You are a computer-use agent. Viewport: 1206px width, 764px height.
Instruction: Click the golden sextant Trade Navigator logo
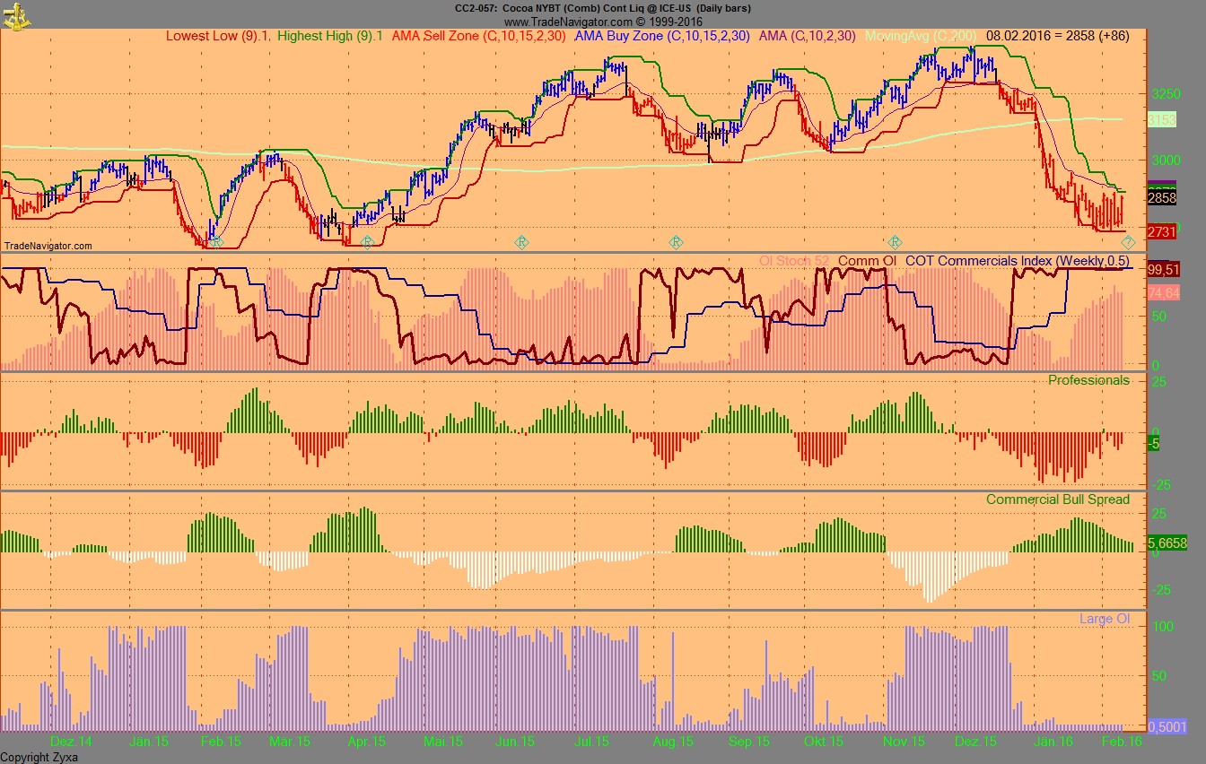tap(14, 14)
